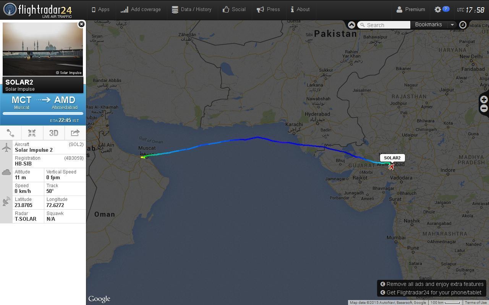The image size is (489, 305).
Task: Expand the Bookmarks dropdown arrow
Action: coord(452,25)
